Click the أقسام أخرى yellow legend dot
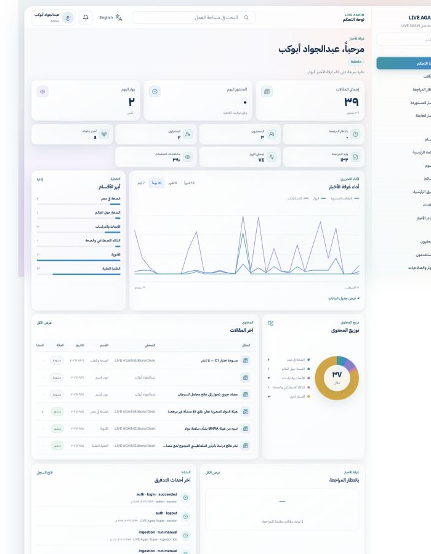Viewport: 431px width, 554px height. pos(308,397)
